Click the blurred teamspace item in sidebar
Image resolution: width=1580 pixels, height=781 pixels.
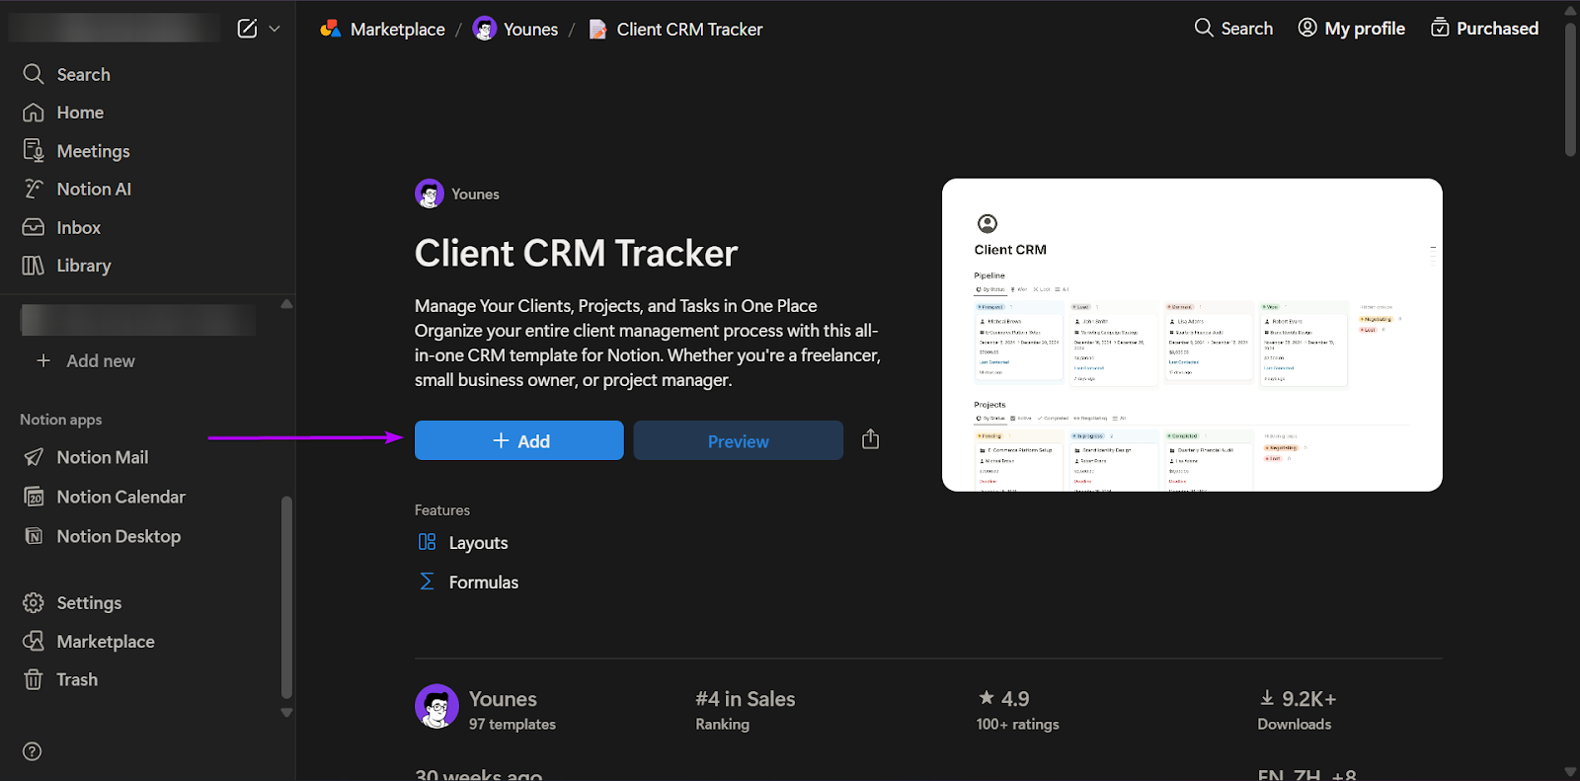click(138, 320)
